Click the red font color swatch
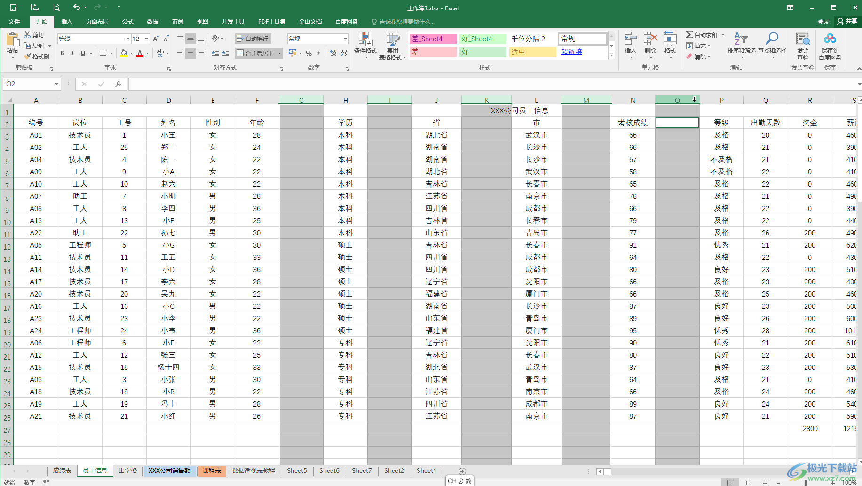Viewport: 862px width, 486px height. coord(140,53)
